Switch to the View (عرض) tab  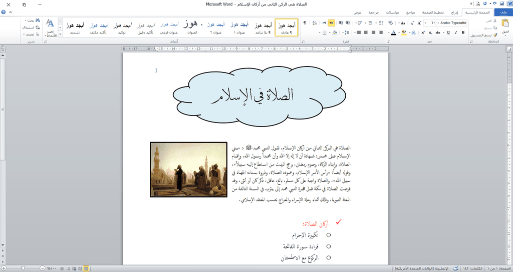pyautogui.click(x=357, y=12)
